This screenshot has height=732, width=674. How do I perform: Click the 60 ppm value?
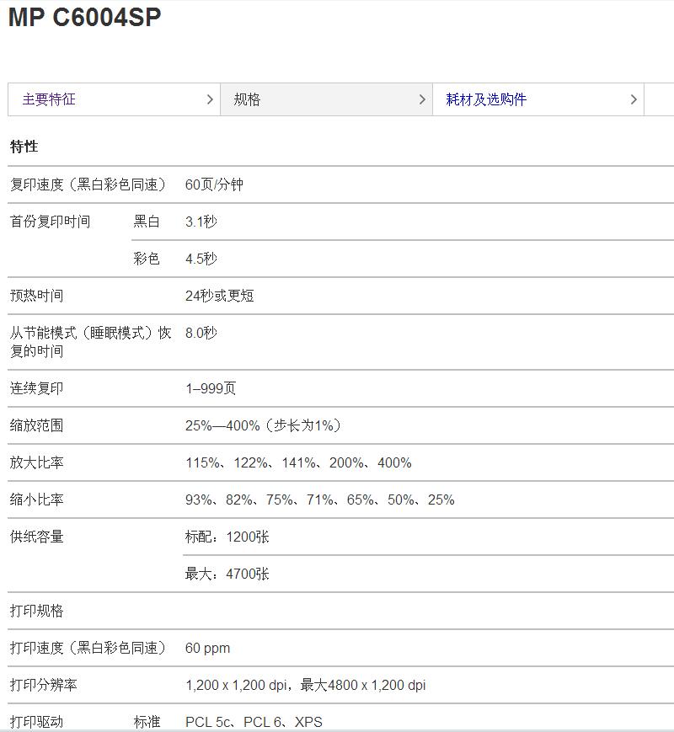pyautogui.click(x=207, y=648)
